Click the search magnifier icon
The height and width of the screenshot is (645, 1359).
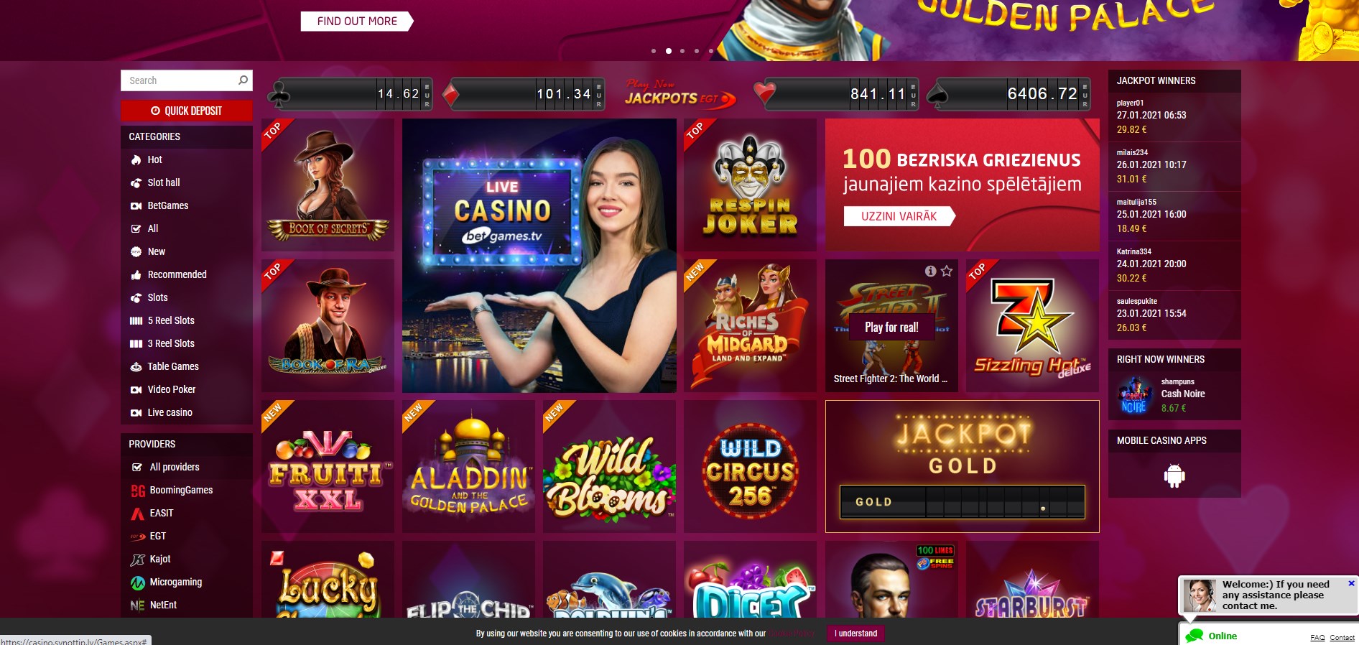[x=243, y=80]
